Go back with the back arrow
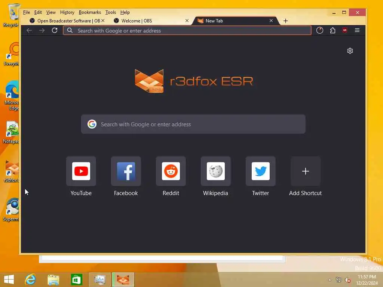Screen dimensions: 383x287 [29, 31]
